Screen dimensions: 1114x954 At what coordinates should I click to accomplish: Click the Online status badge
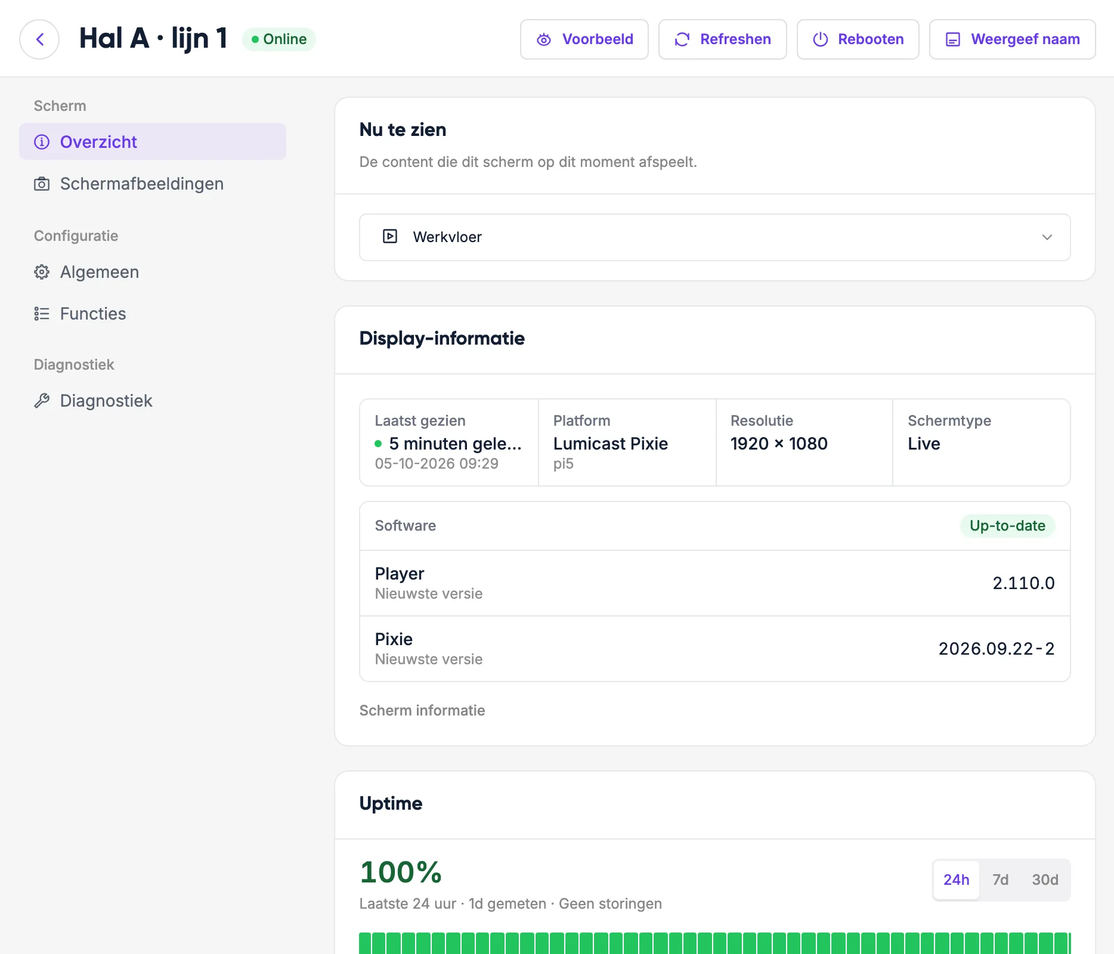pyautogui.click(x=278, y=39)
